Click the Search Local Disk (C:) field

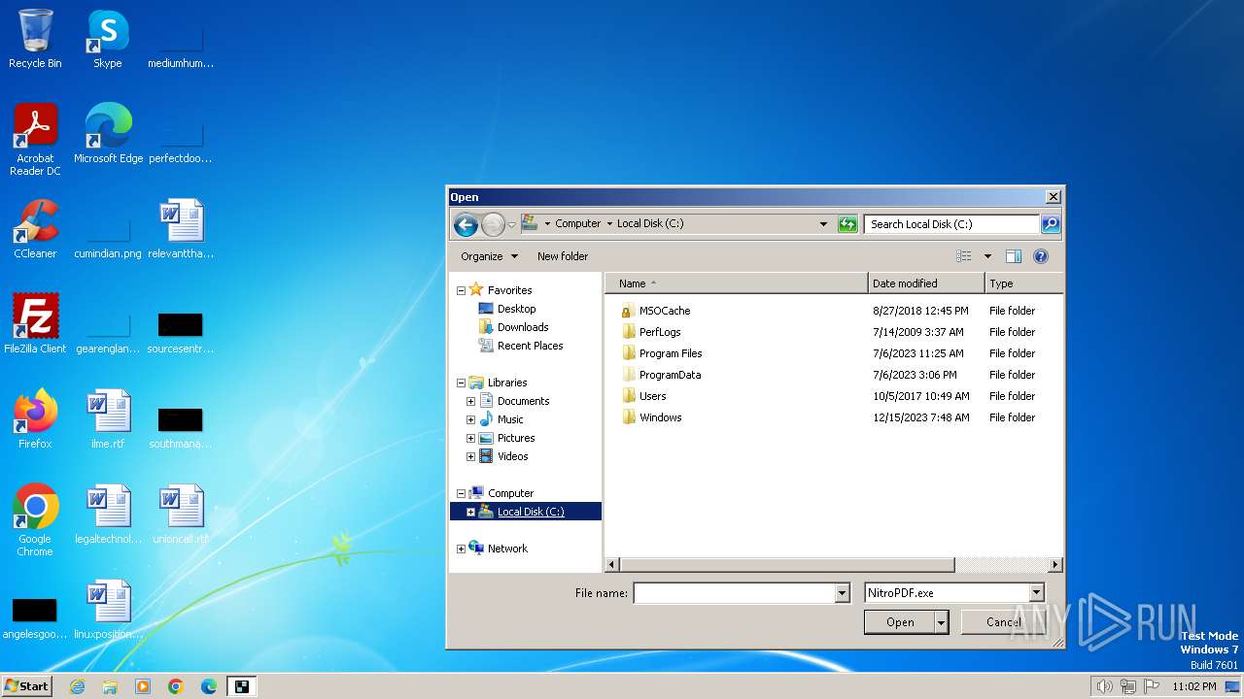951,224
